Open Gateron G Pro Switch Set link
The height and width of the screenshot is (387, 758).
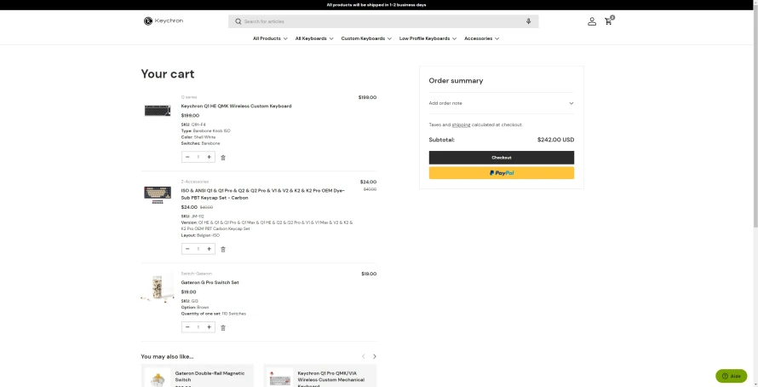(210, 282)
